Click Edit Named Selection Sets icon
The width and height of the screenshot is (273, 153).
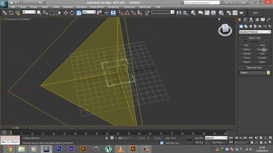pos(147,13)
